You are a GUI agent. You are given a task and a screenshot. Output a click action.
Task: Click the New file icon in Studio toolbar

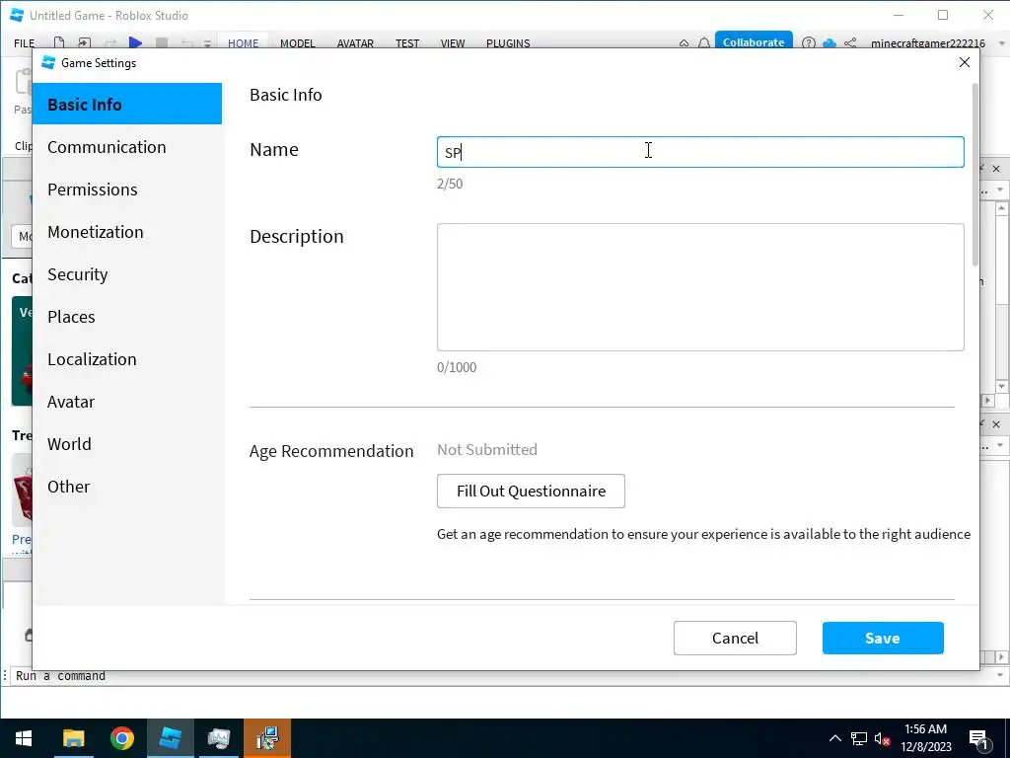pos(58,42)
